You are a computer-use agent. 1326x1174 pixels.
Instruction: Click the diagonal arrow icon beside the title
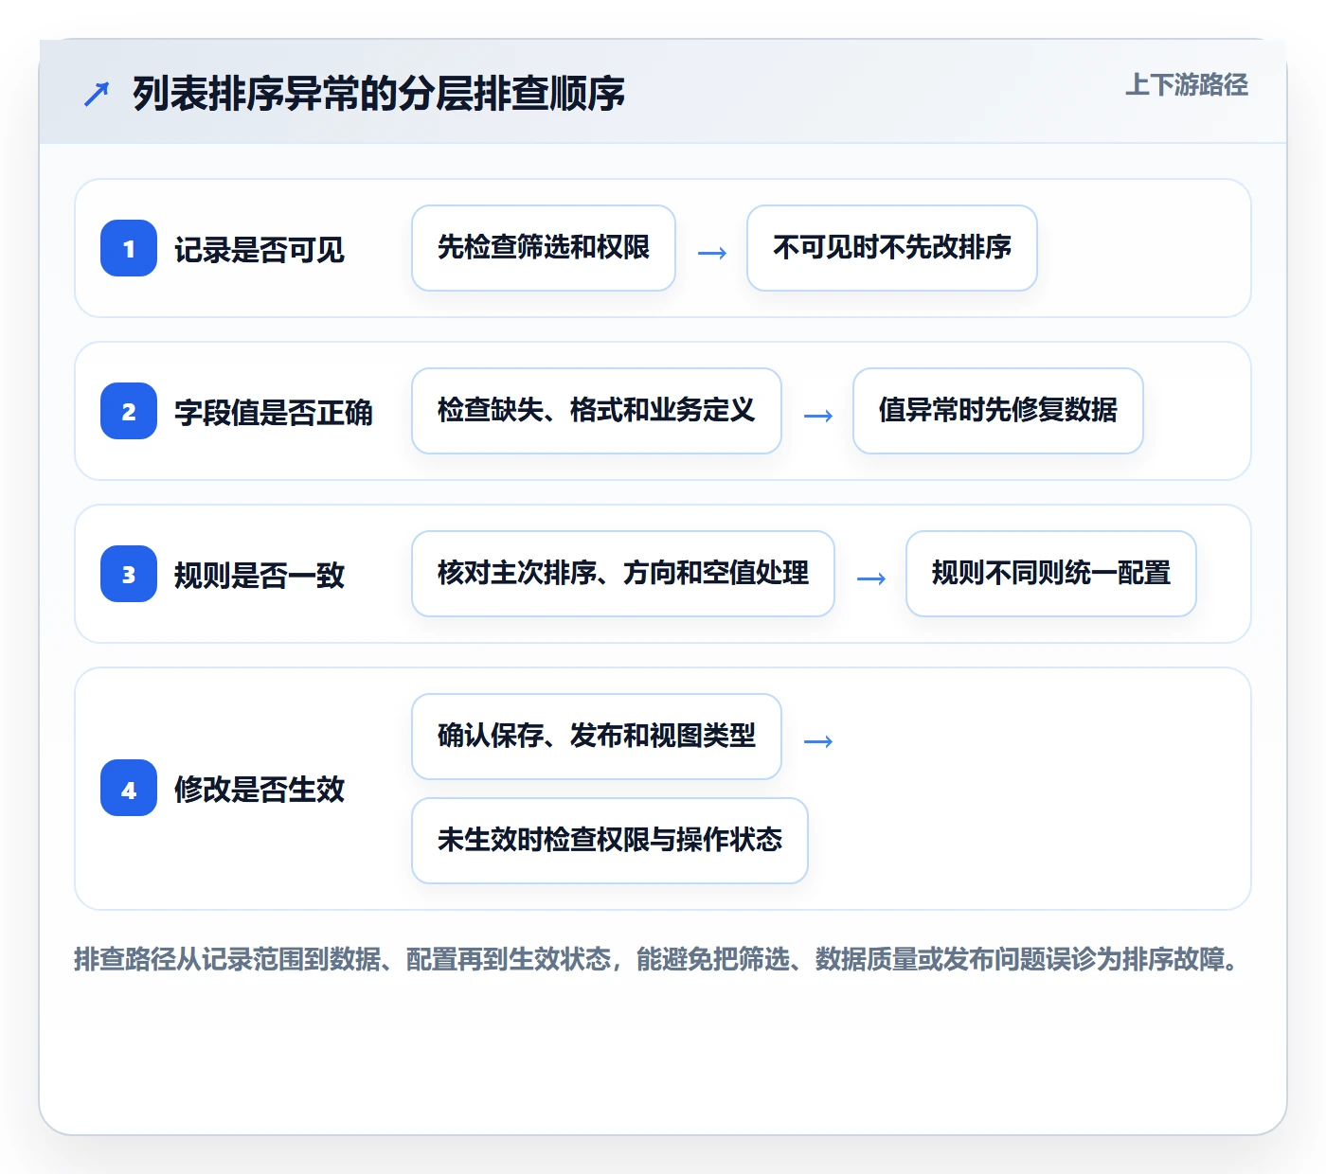(x=97, y=94)
